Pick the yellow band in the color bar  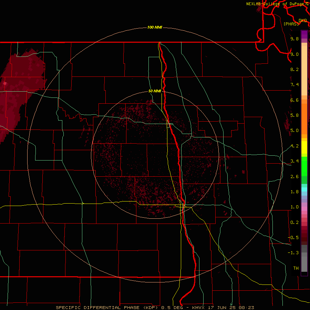pos(304,147)
